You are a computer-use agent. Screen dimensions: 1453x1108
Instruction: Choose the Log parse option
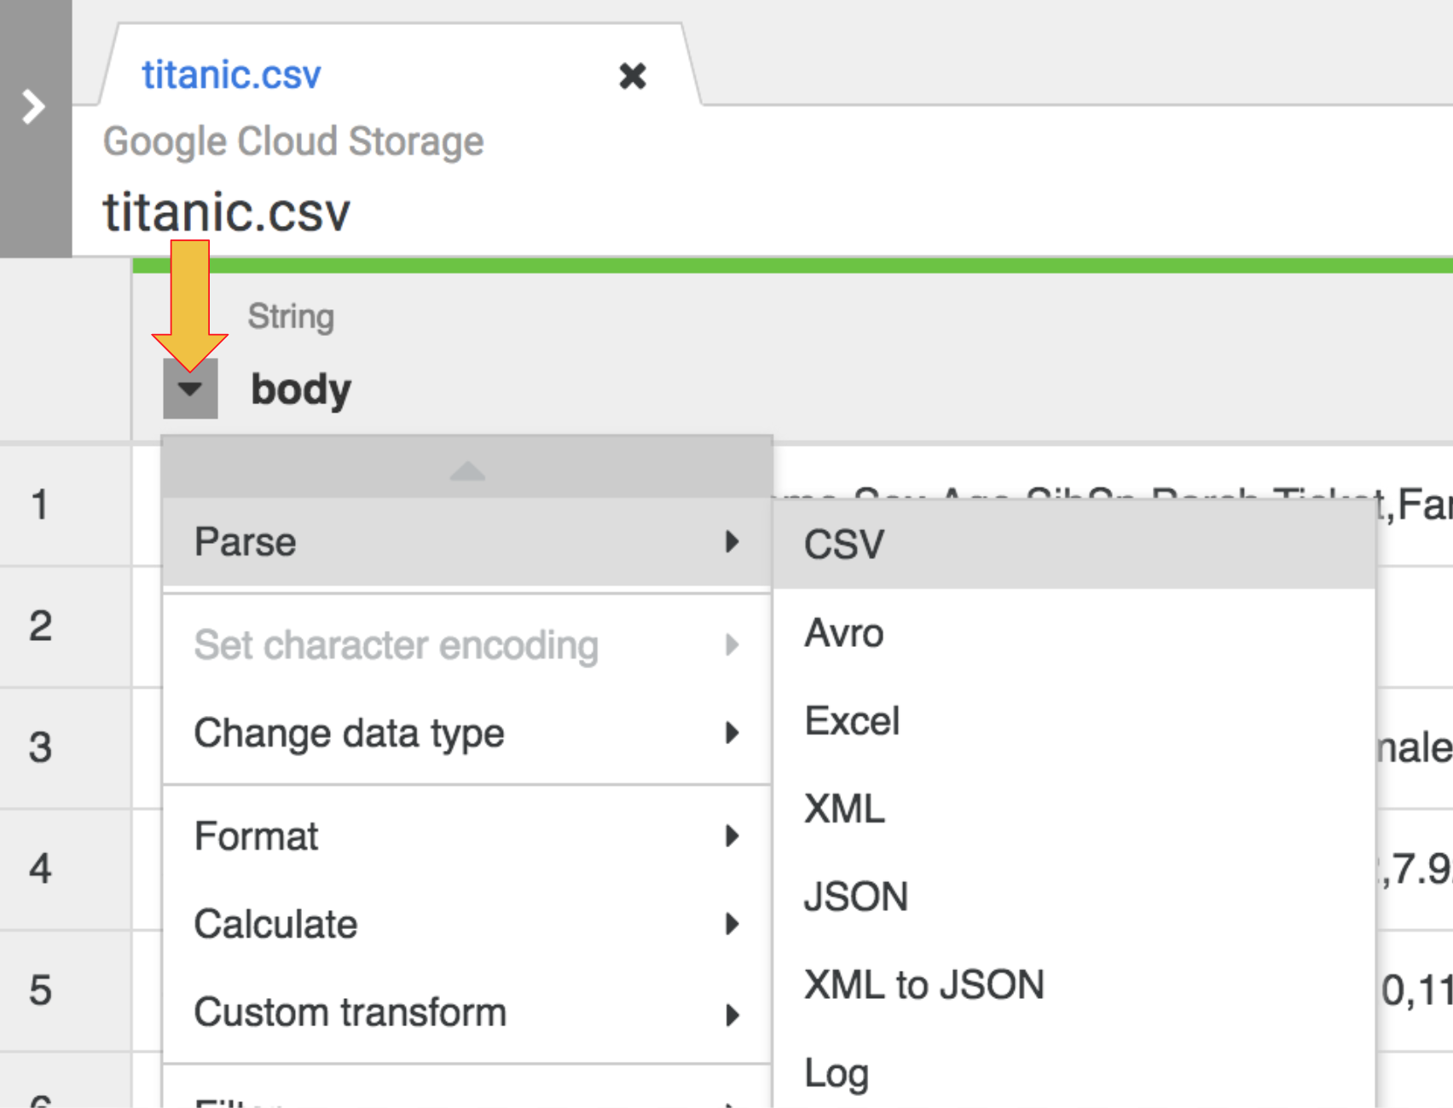(x=836, y=1073)
